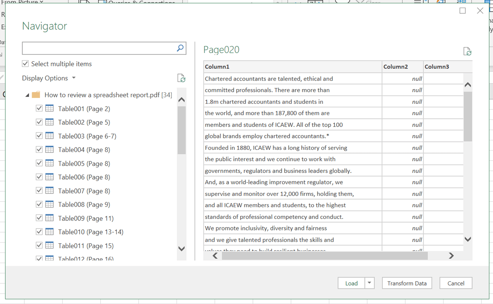This screenshot has height=304, width=493.
Task: Select Table007 (Page 8) in the list
Action: pos(84,191)
